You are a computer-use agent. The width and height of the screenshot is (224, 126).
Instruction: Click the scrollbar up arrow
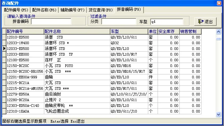click(x=218, y=31)
